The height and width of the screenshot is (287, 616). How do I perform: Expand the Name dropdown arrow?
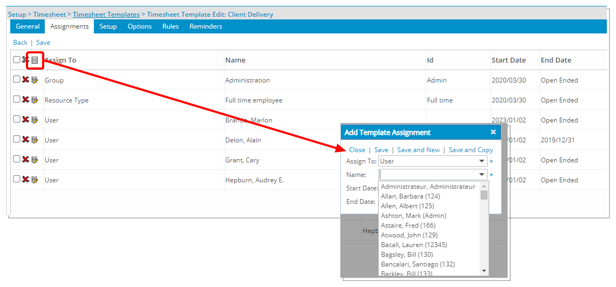482,175
